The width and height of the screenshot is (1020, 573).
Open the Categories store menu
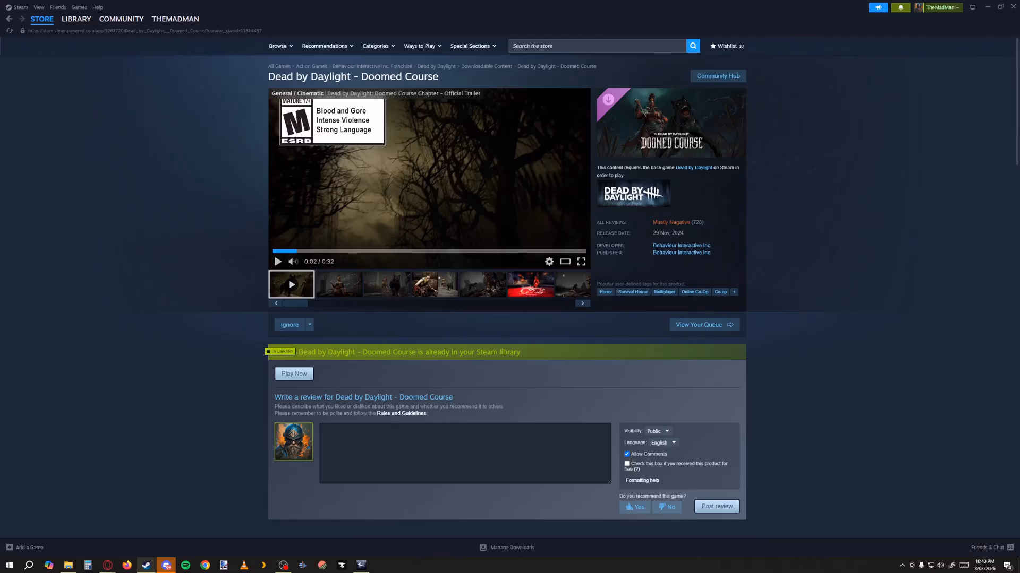point(378,46)
